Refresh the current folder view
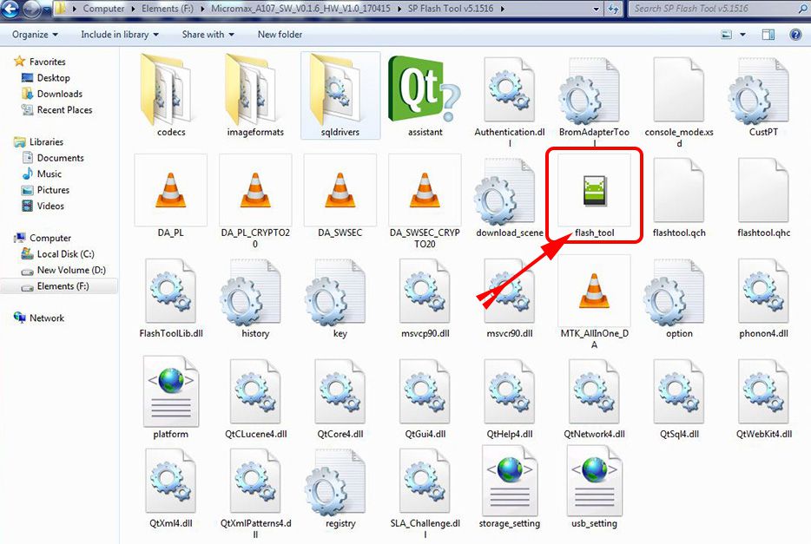Screen dimensions: 811x544 [613, 9]
